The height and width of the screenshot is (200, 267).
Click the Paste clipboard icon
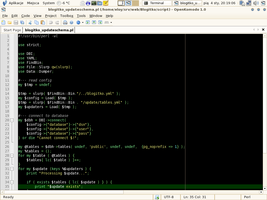pyautogui.click(x=43, y=22)
